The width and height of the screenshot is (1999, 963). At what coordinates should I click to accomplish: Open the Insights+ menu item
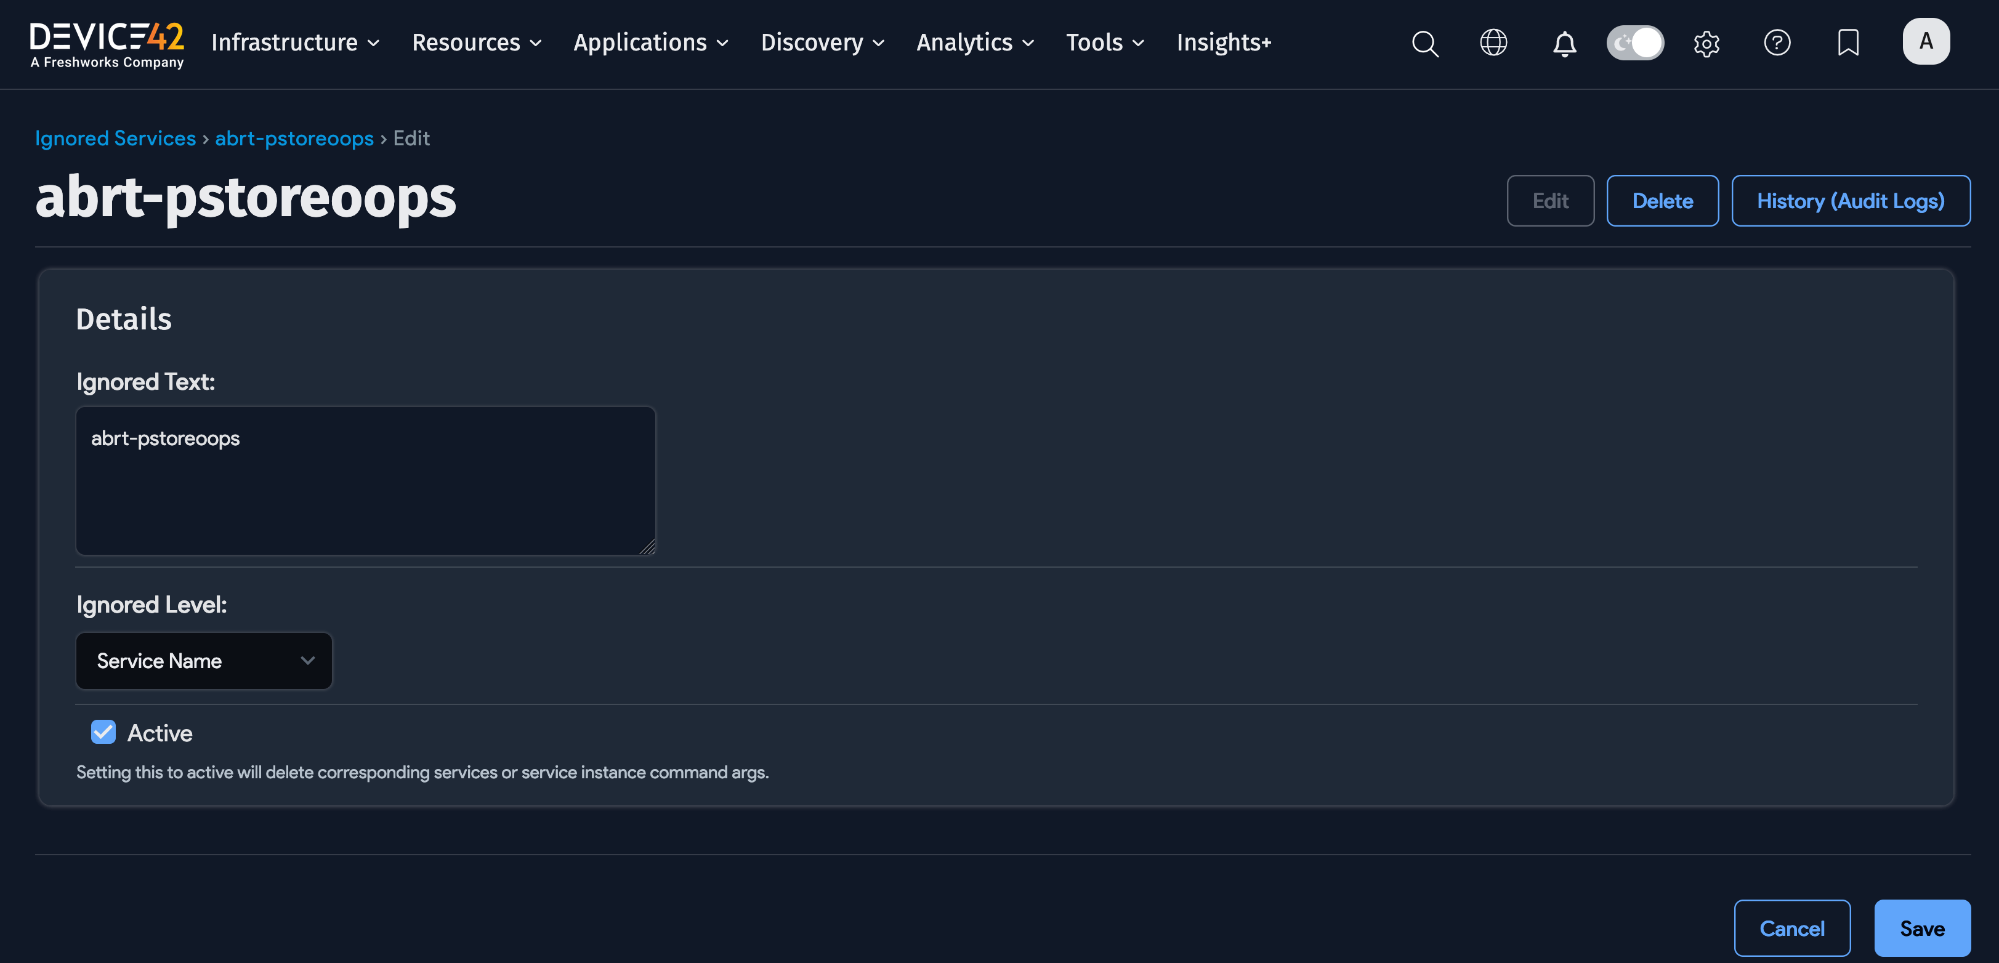point(1224,42)
